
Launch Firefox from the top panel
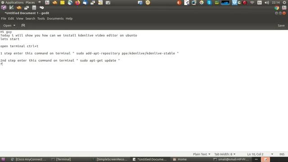77,3
